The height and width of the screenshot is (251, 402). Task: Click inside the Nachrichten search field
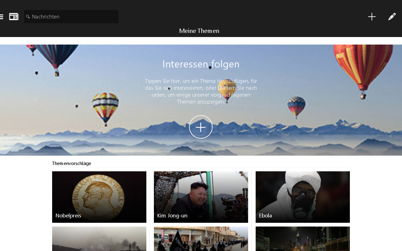[x=71, y=17]
